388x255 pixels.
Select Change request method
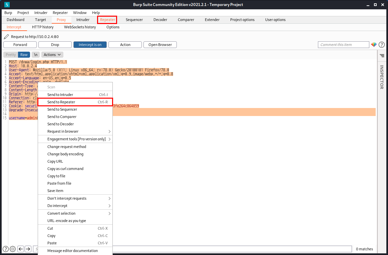click(75, 147)
